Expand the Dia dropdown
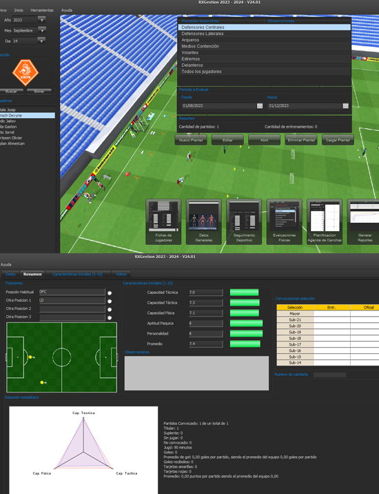The image size is (379, 494). click(41, 41)
